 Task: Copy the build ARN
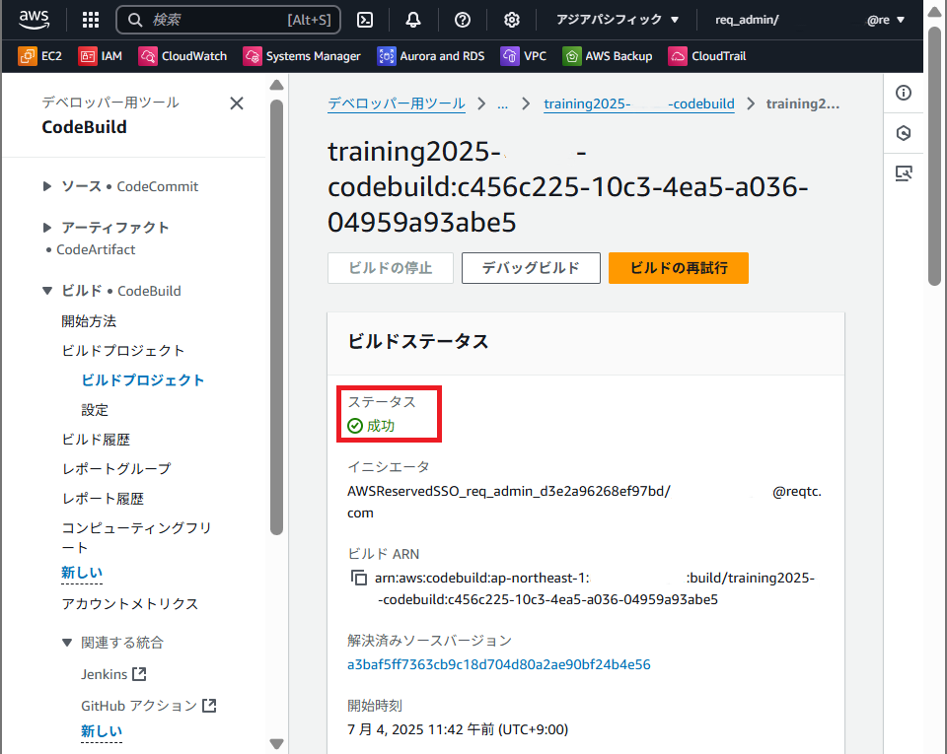pos(359,578)
